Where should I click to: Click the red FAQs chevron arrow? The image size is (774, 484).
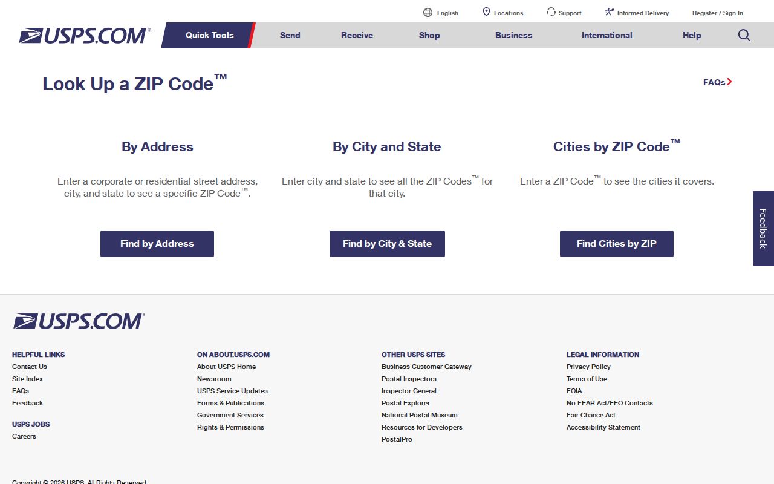tap(730, 82)
